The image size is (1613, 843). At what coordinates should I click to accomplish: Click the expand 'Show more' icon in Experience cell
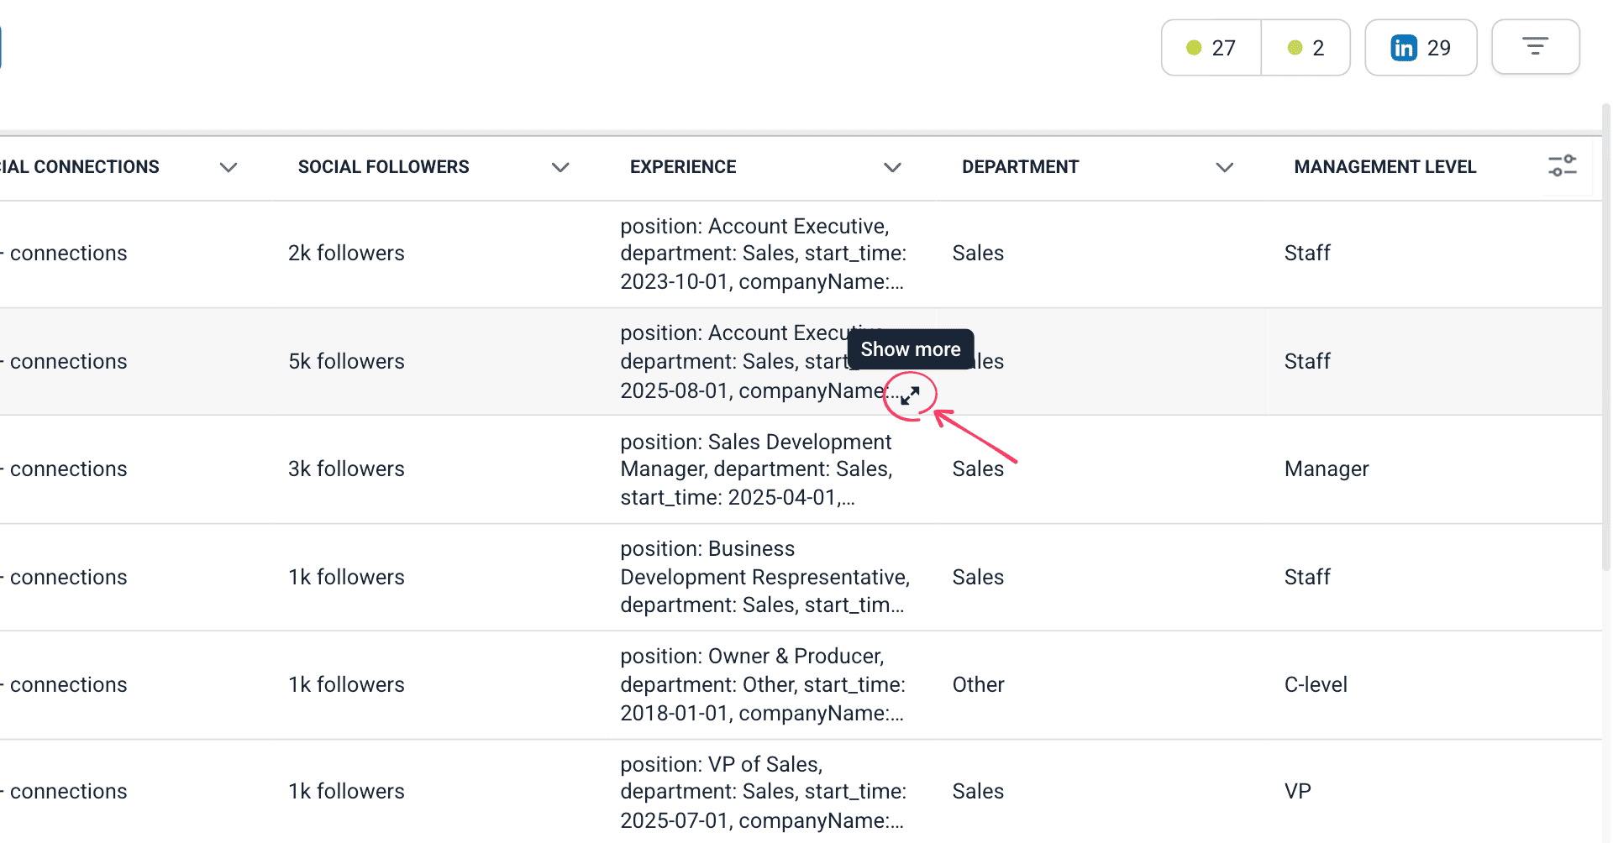pos(910,395)
